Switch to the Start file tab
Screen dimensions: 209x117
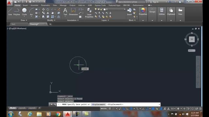13,24
